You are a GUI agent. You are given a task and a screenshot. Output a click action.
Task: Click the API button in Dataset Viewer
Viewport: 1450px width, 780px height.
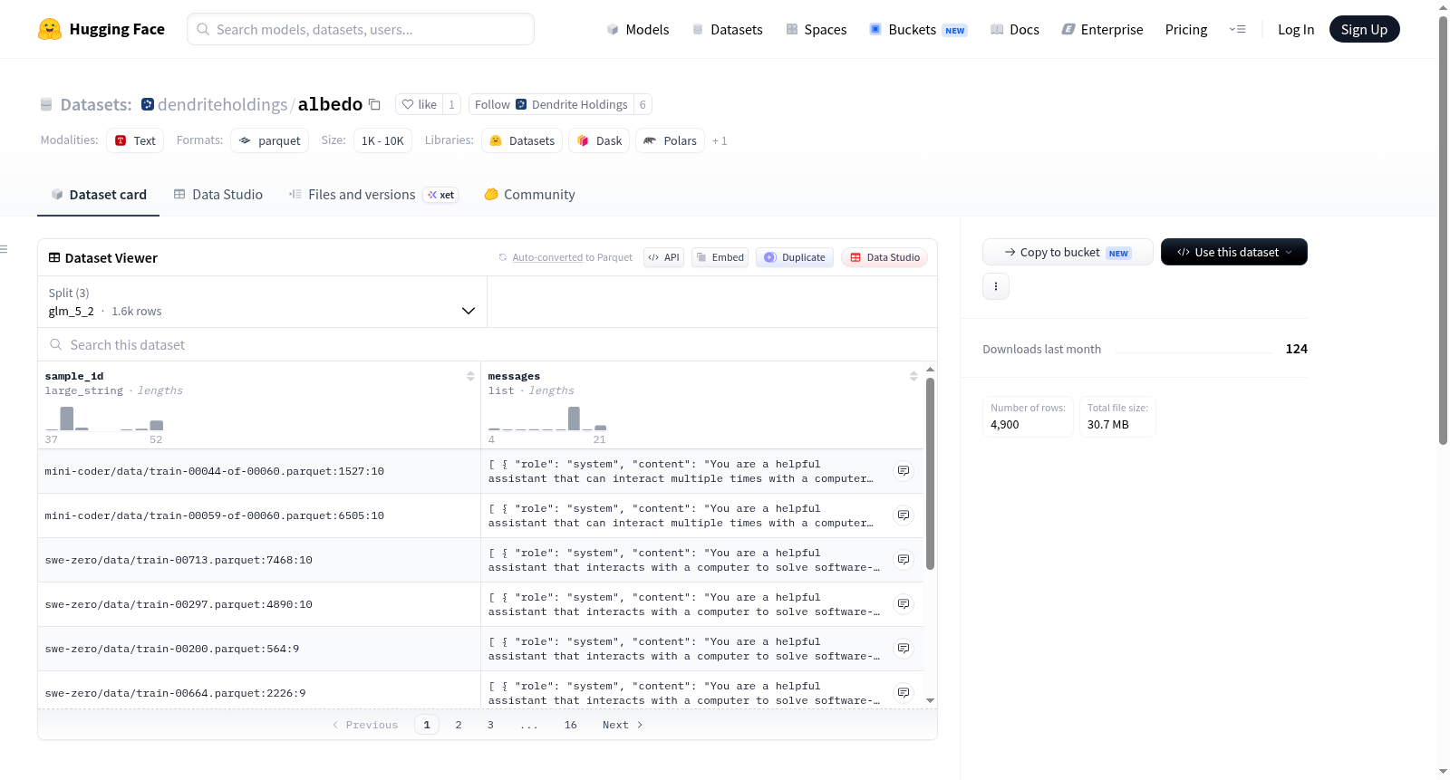coord(663,257)
